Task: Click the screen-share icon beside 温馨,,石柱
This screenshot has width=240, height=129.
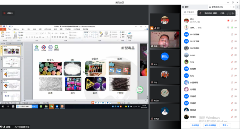Action: pyautogui.click(x=228, y=27)
